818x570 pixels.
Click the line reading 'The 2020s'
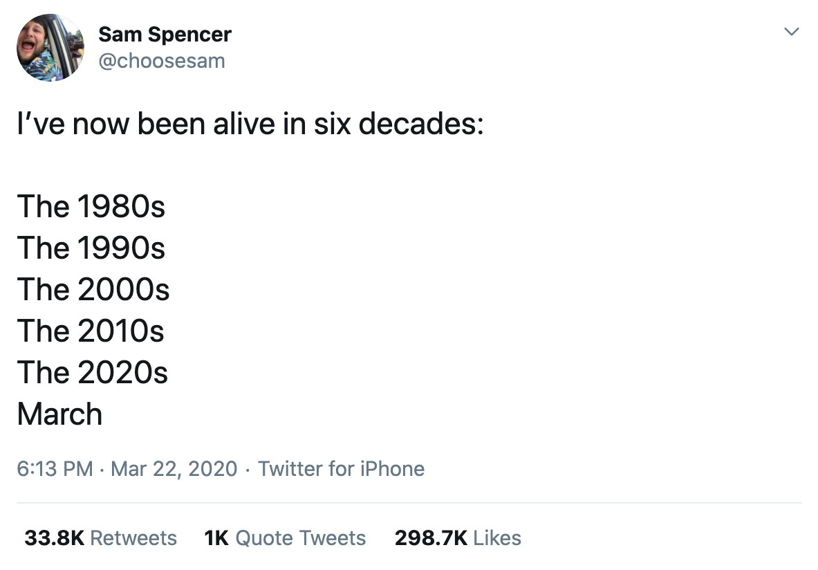(93, 372)
